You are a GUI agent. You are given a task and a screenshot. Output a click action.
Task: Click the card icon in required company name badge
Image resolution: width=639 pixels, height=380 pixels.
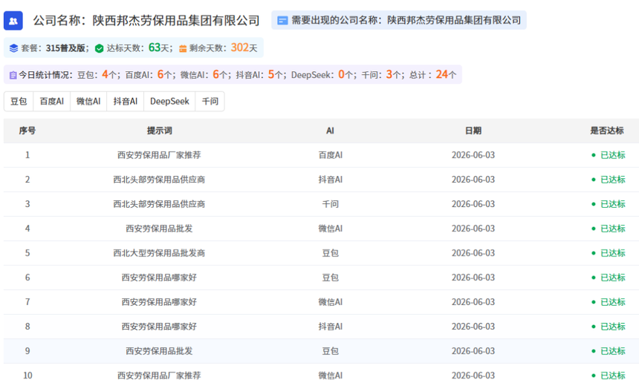click(282, 20)
